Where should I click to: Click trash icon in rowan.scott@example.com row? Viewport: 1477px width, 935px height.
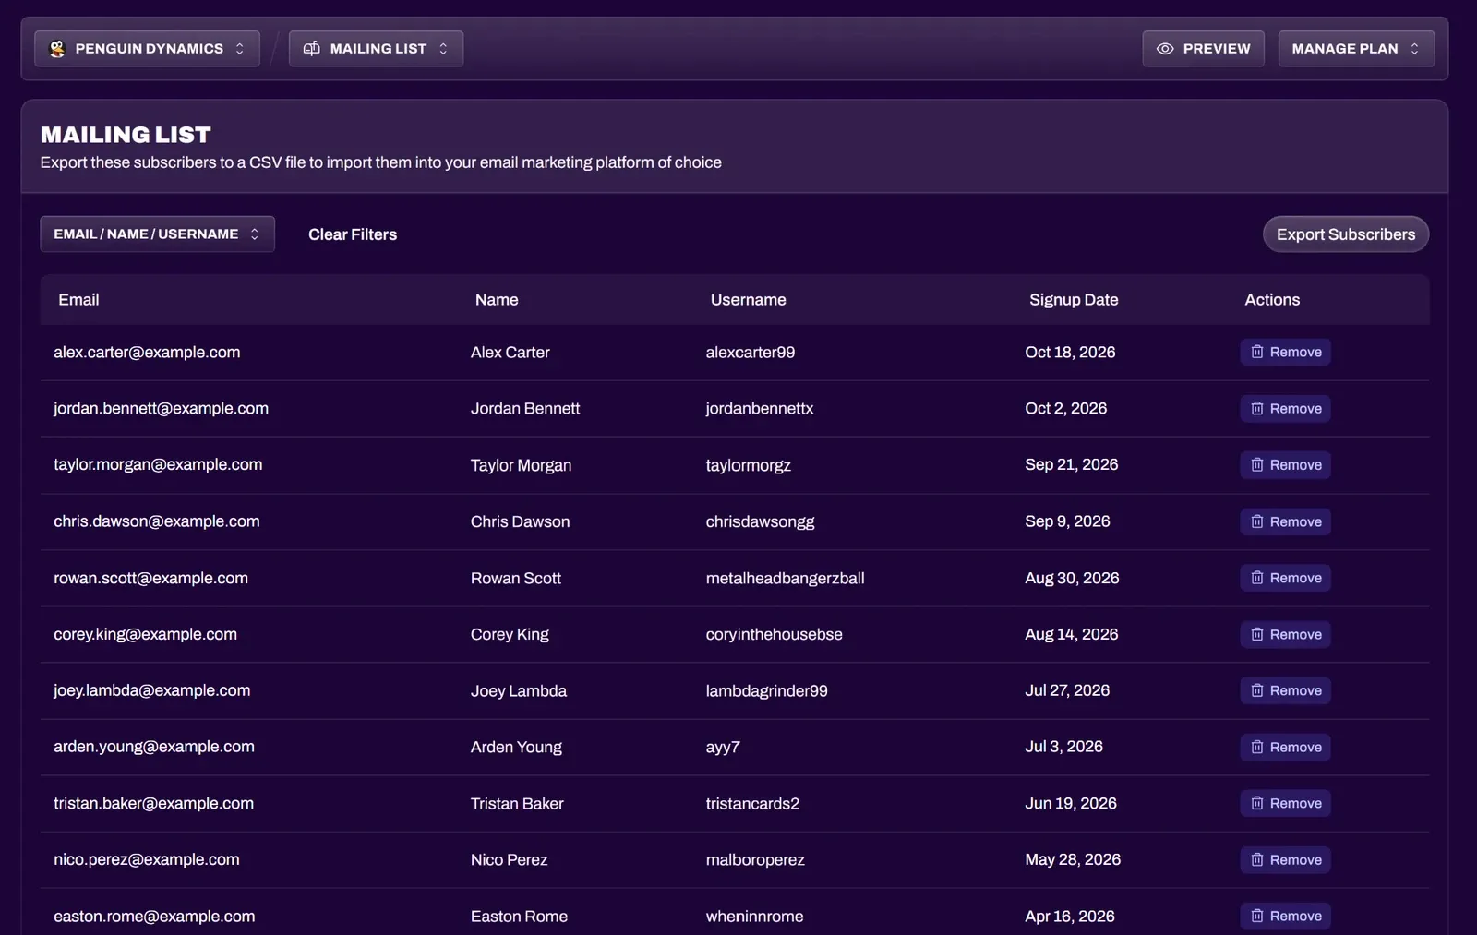click(1256, 578)
